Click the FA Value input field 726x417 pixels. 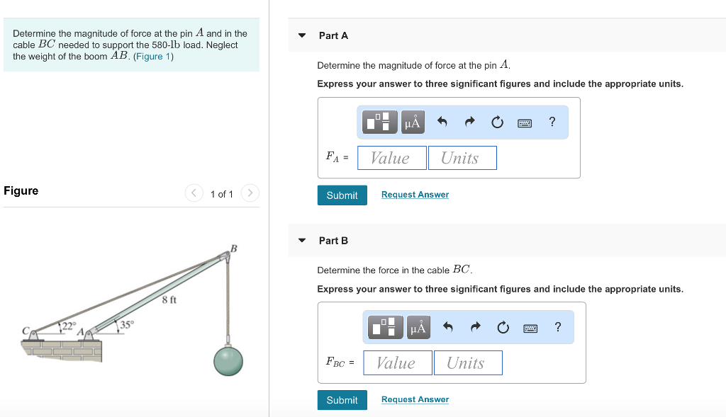[x=392, y=158]
